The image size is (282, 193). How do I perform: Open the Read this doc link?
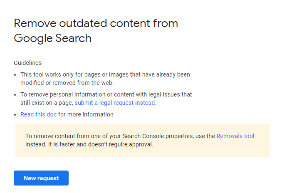pos(38,114)
